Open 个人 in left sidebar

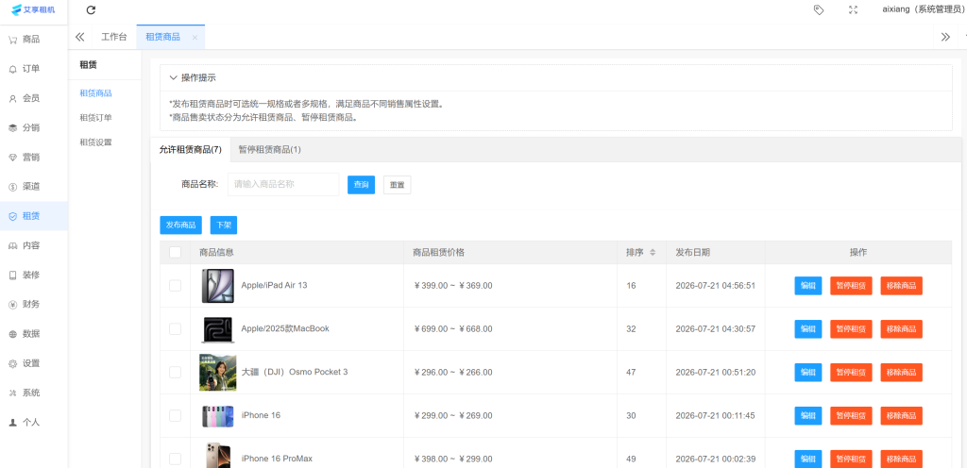point(34,422)
